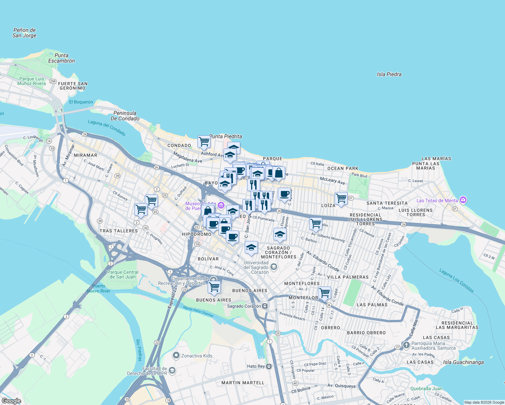
Task: Open the shopping cart marker near Av. Gilberto Monroig
Action: coord(316,223)
